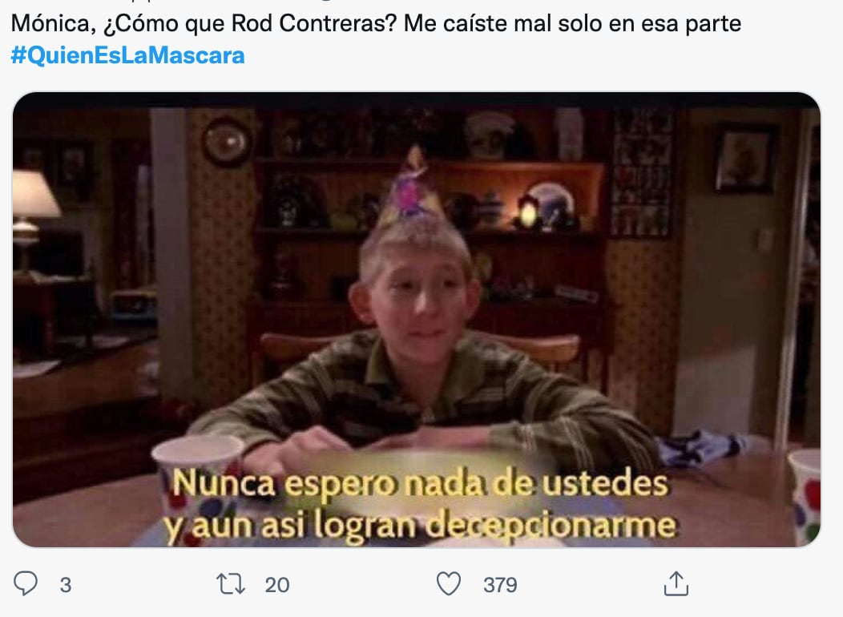Click the boy's face in the meme
Viewport: 843px width, 617px height.
pos(417,301)
